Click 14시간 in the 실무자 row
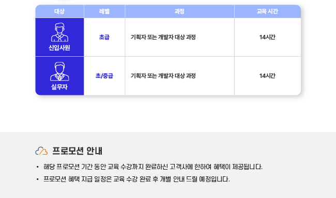336x198 pixels. click(267, 76)
